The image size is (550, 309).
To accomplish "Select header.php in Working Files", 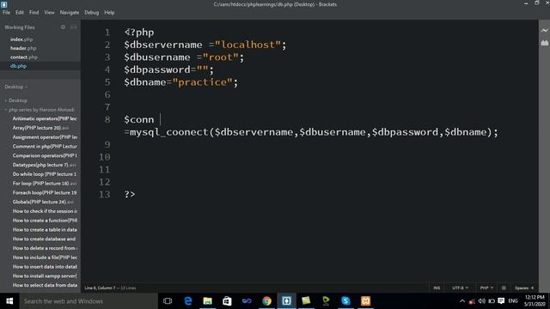I will 23,48.
